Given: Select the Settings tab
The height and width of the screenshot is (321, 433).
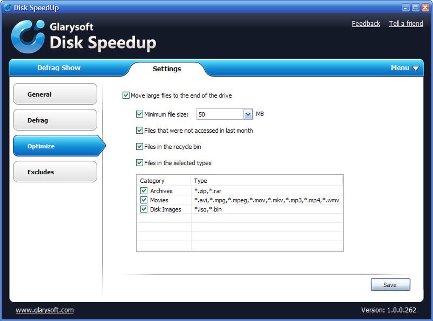Looking at the screenshot, I should 167,69.
